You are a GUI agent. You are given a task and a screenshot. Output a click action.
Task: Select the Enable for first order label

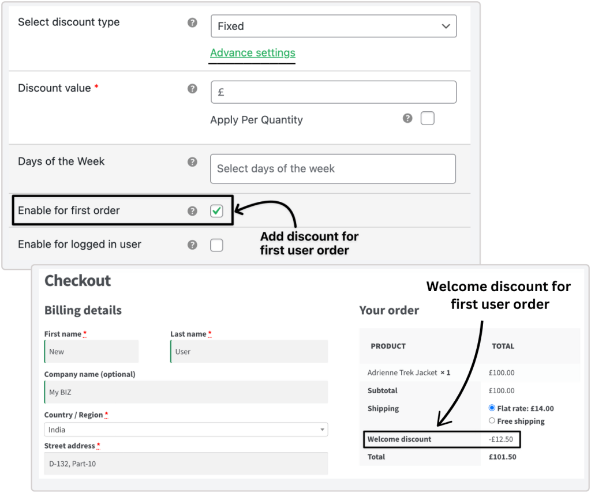click(x=69, y=210)
